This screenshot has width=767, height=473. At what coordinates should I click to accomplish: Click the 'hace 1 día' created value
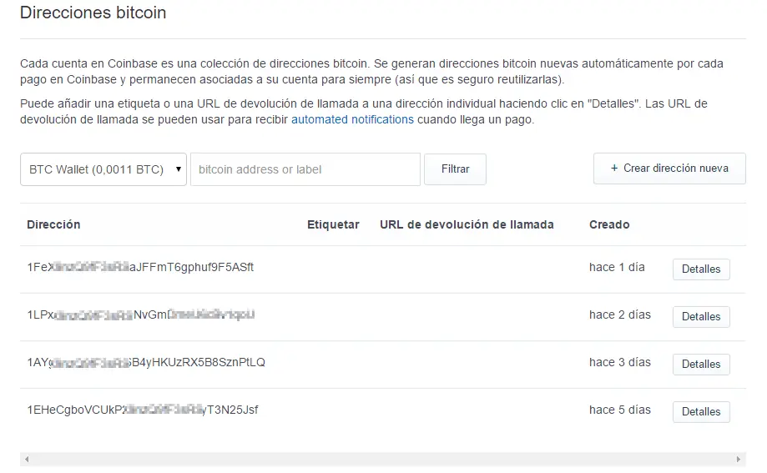[617, 267]
